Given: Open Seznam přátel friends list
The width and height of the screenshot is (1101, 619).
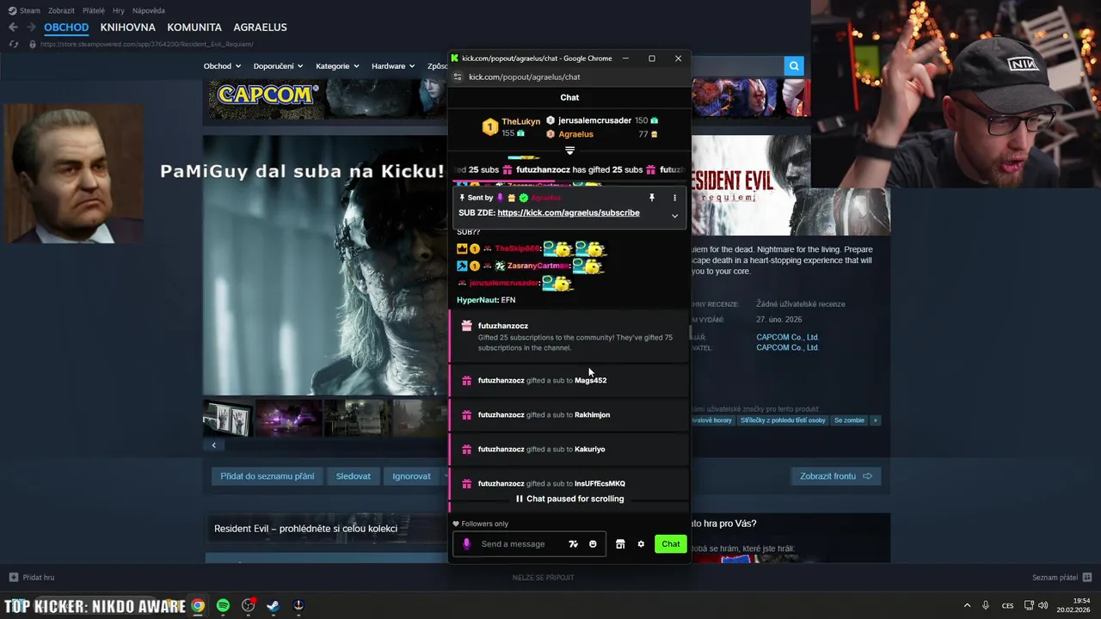Looking at the screenshot, I should (1061, 578).
